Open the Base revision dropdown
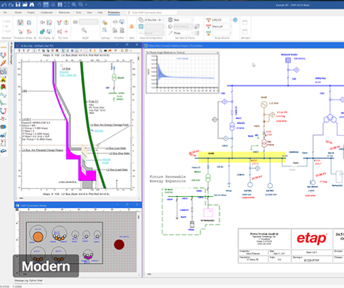344x288 pixels. [183, 20]
